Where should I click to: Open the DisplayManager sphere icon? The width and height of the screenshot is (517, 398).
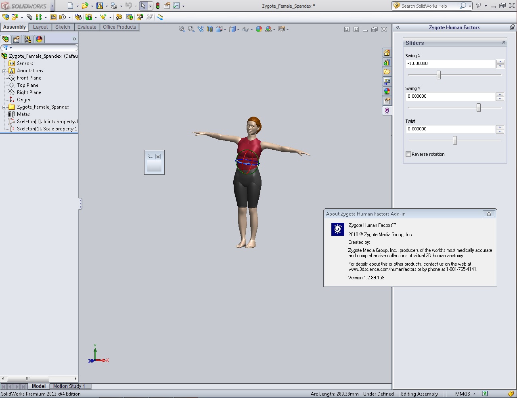pos(39,39)
